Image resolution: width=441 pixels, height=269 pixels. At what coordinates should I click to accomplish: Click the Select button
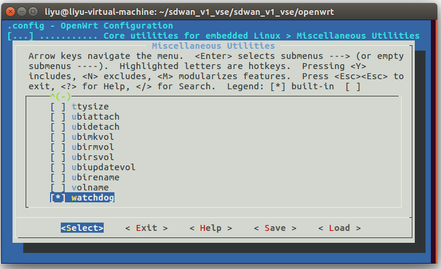(82, 228)
